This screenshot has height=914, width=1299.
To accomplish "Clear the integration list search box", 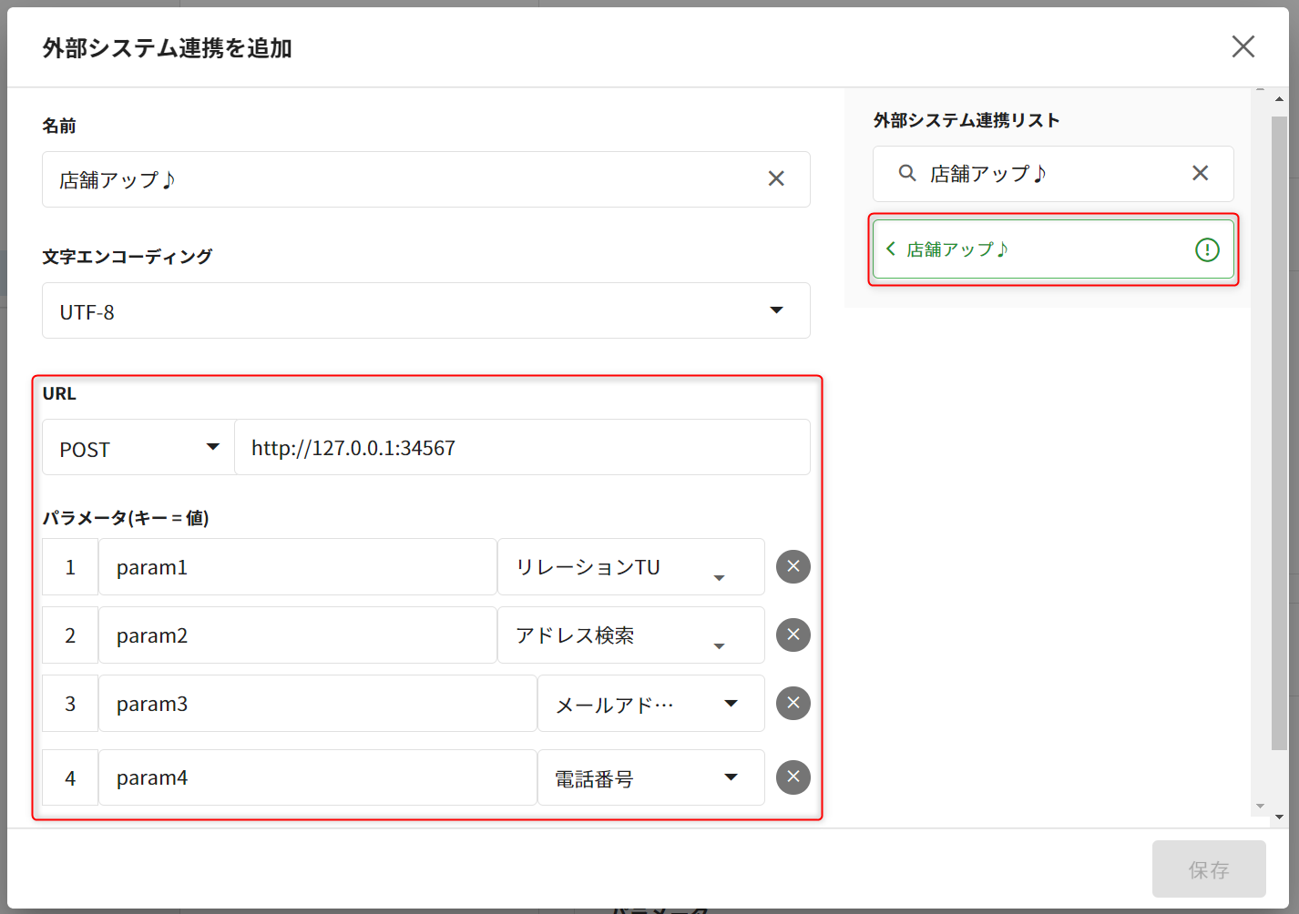I will tap(1200, 173).
